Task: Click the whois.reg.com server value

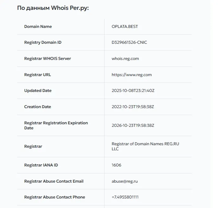Action: (x=125, y=59)
